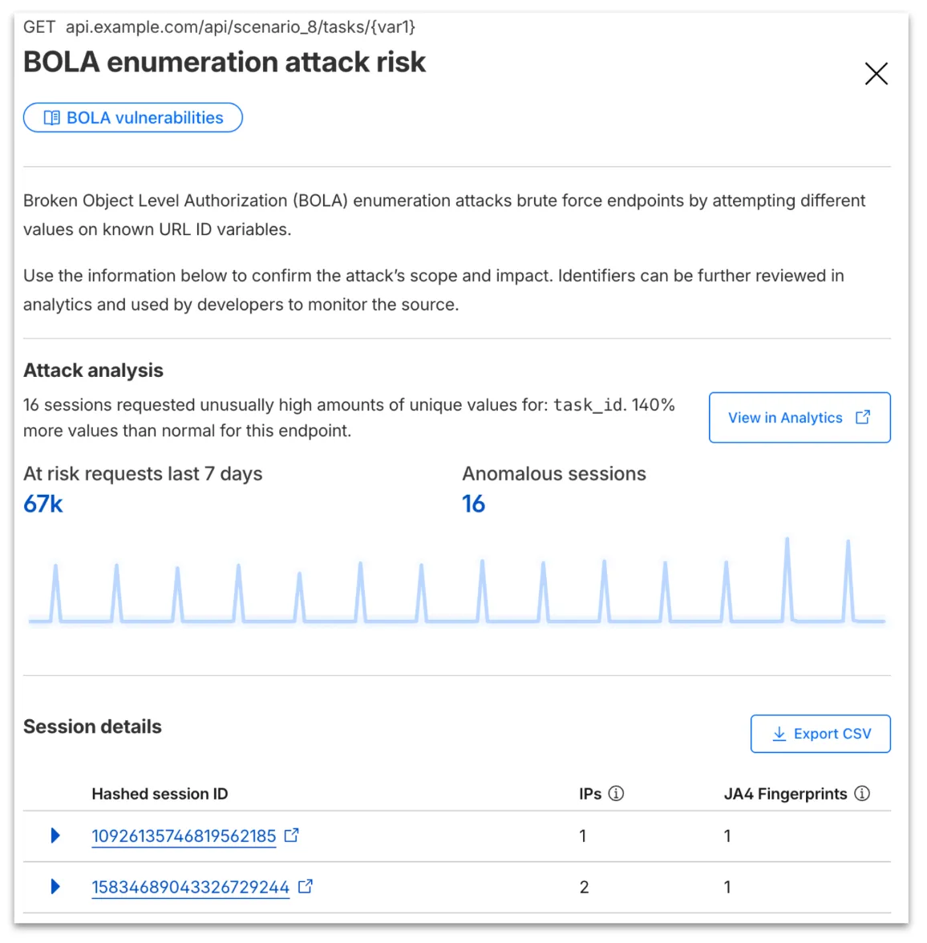Click the info icon beside JA4 Fingerprints

(863, 793)
